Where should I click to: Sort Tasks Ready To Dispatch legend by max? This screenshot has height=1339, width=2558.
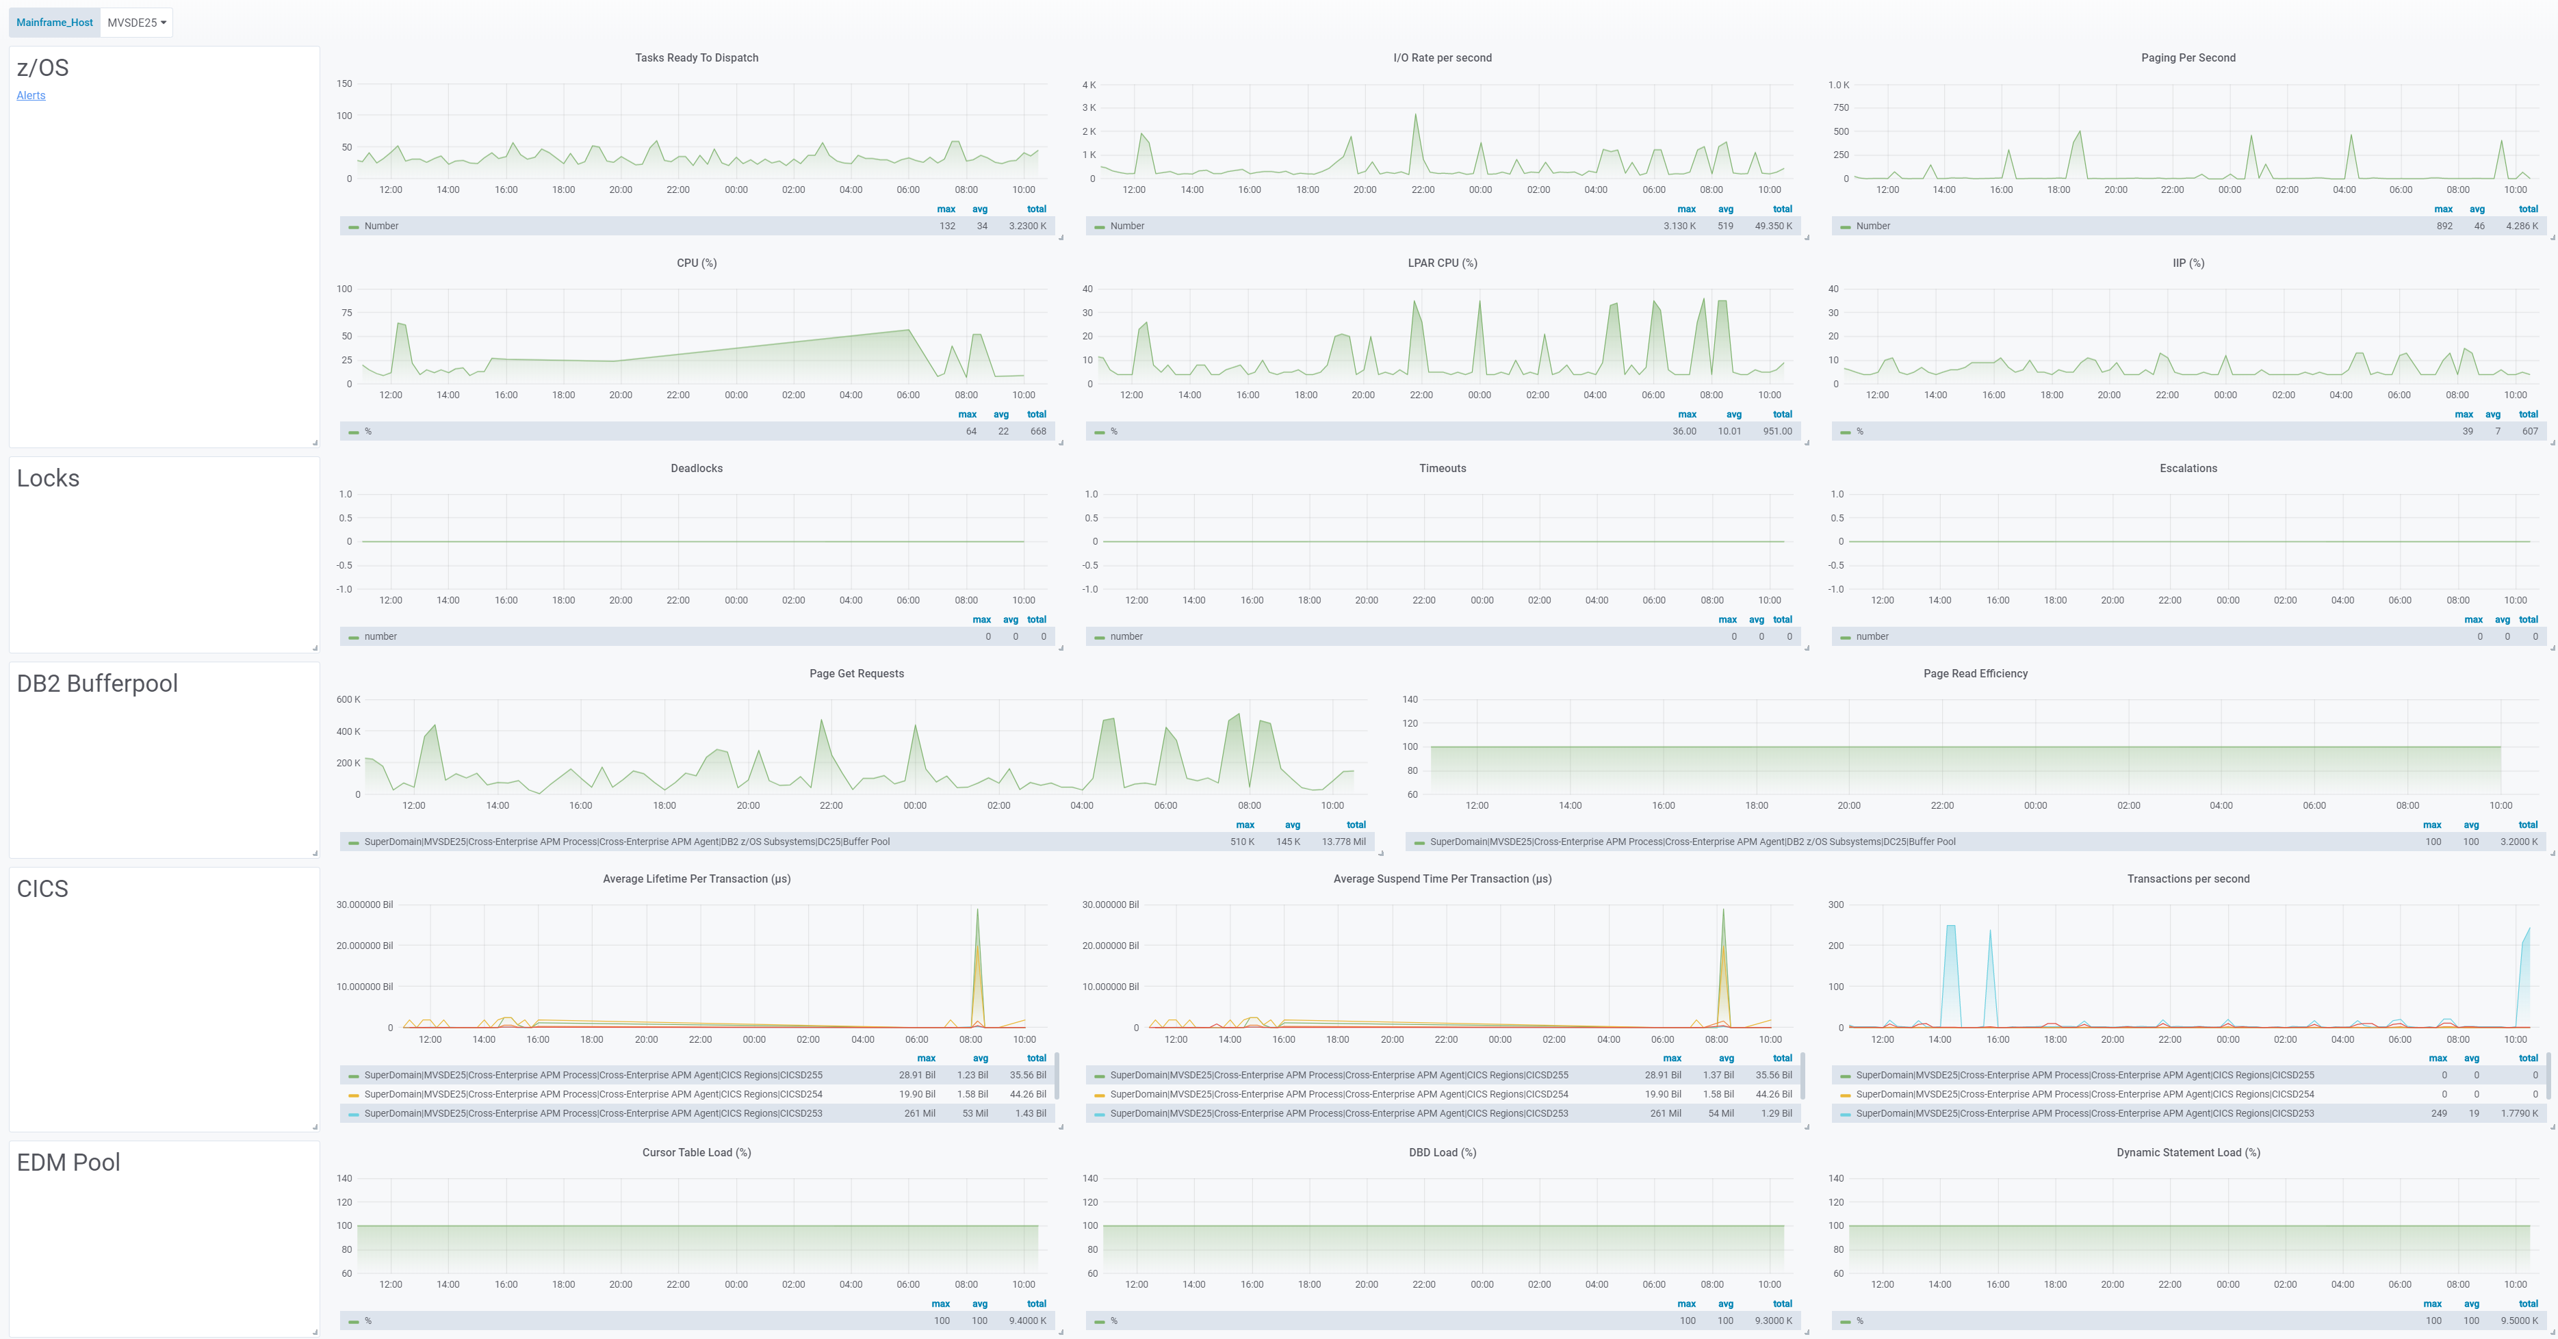point(946,209)
